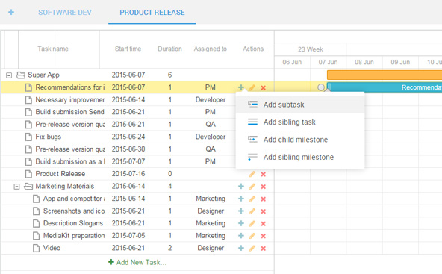Click the blue Recommendations Gantt bar
The image size is (442, 274).
tap(385, 87)
